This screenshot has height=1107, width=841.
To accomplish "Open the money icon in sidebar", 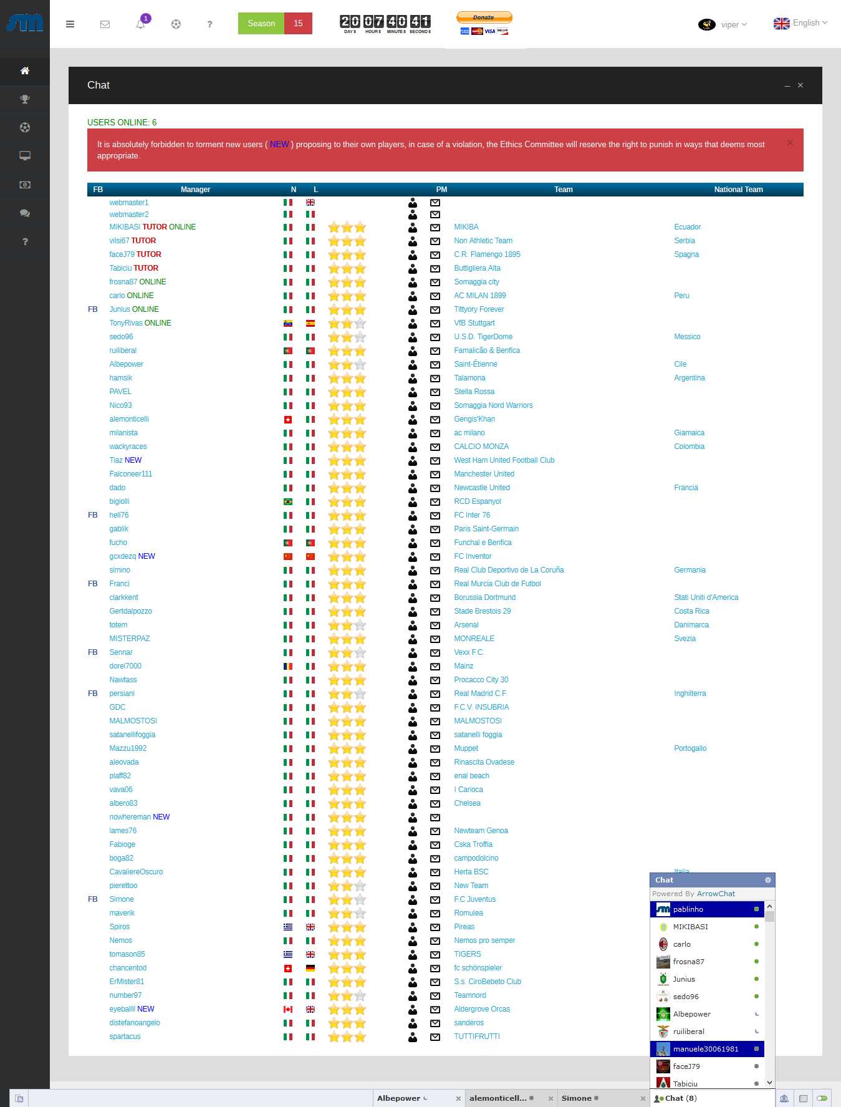I will (x=25, y=185).
